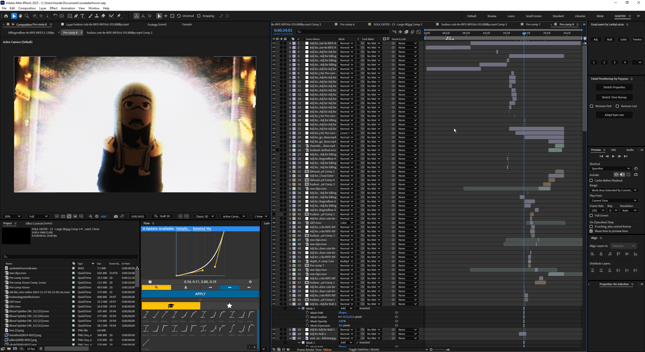This screenshot has height=352, width=645.
Task: Click the Stretch Time Remap button
Action: (x=614, y=97)
